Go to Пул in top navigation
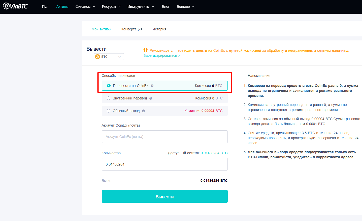Viewport: 362px width, 221px height. tap(45, 7)
